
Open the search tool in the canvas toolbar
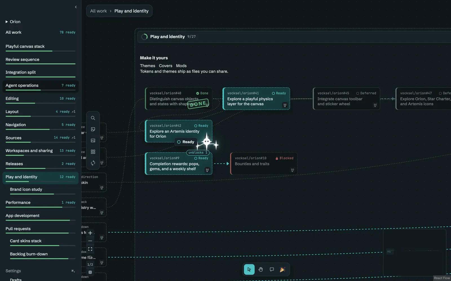pos(93,118)
